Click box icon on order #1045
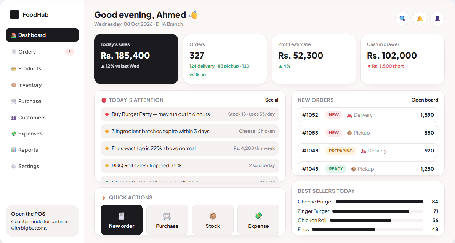 pos(353,169)
